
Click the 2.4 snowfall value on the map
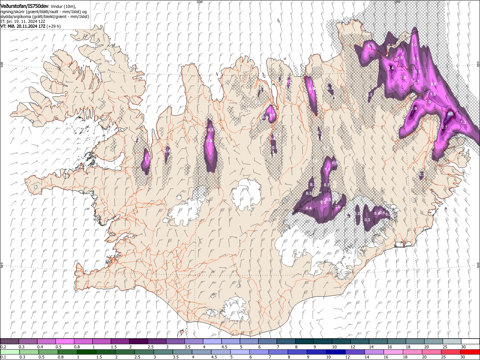coord(391,68)
